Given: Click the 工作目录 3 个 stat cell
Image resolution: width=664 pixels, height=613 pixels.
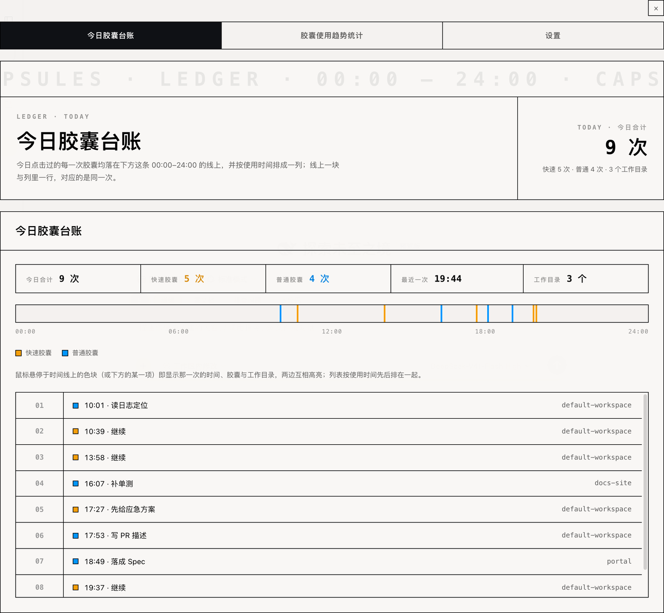Looking at the screenshot, I should 586,279.
